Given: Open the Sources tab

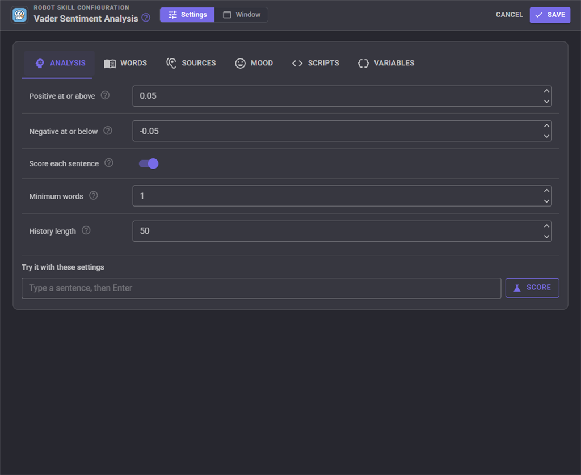Looking at the screenshot, I should [x=191, y=64].
